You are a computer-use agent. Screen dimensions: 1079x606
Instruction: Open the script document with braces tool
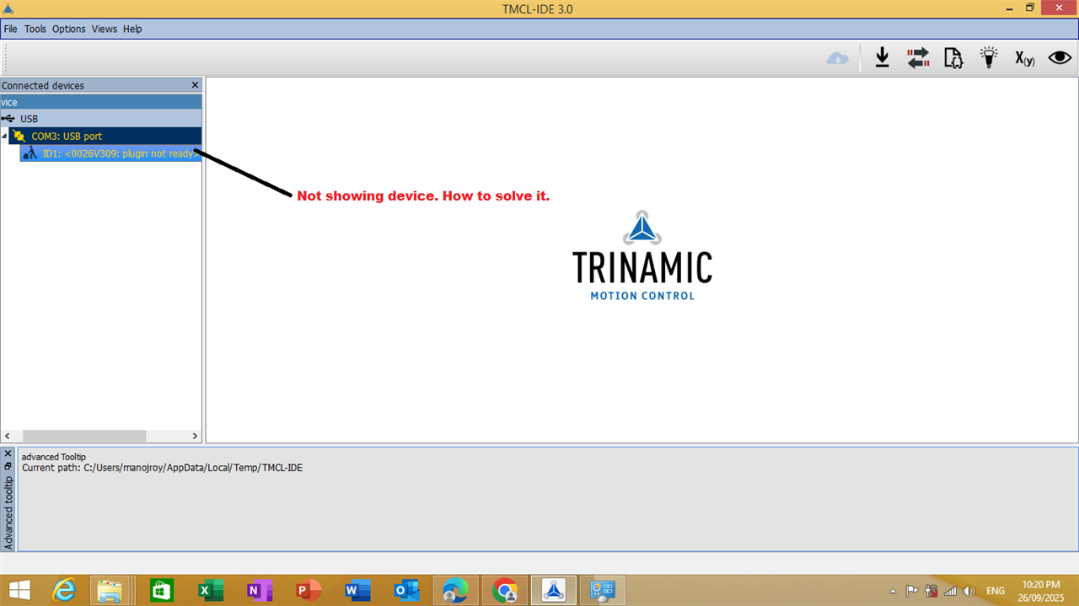[953, 57]
